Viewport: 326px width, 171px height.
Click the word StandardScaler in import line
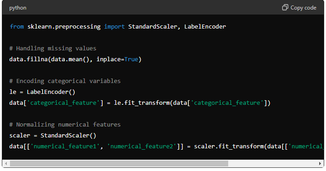153,27
